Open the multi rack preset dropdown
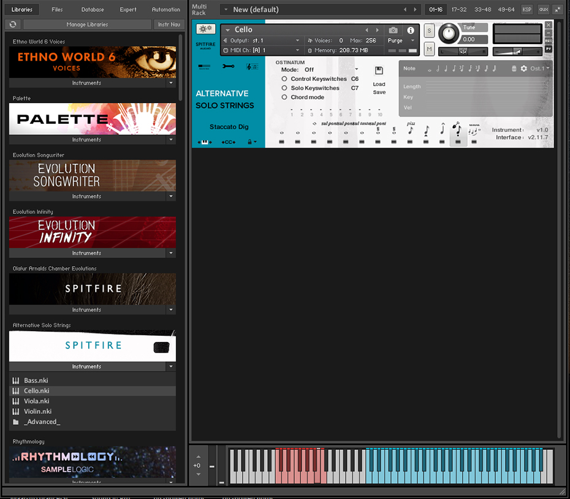 pyautogui.click(x=226, y=9)
